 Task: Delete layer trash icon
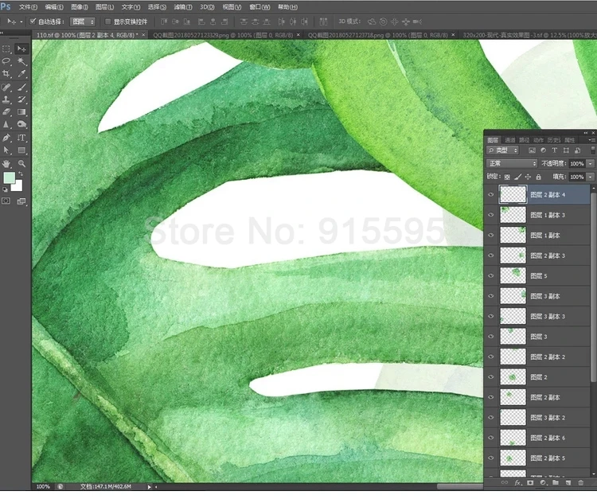point(580,482)
